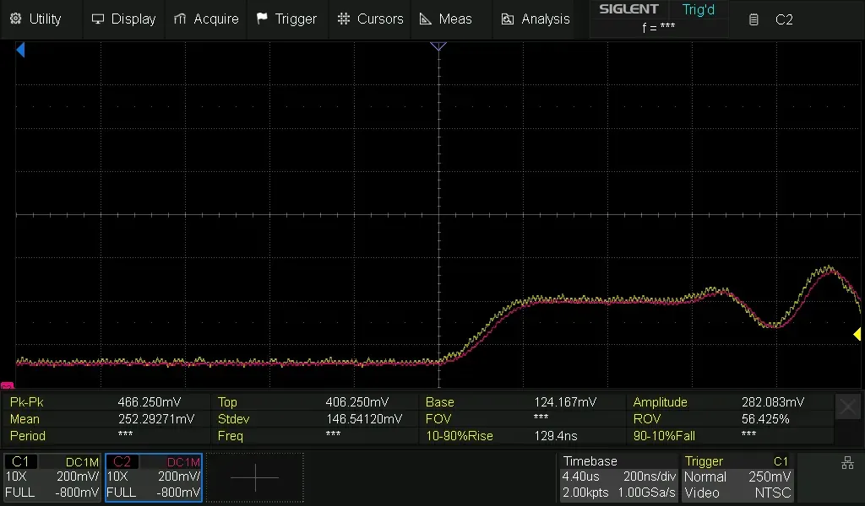The width and height of the screenshot is (865, 506).
Task: Click the Utility gear icon
Action: 15,19
